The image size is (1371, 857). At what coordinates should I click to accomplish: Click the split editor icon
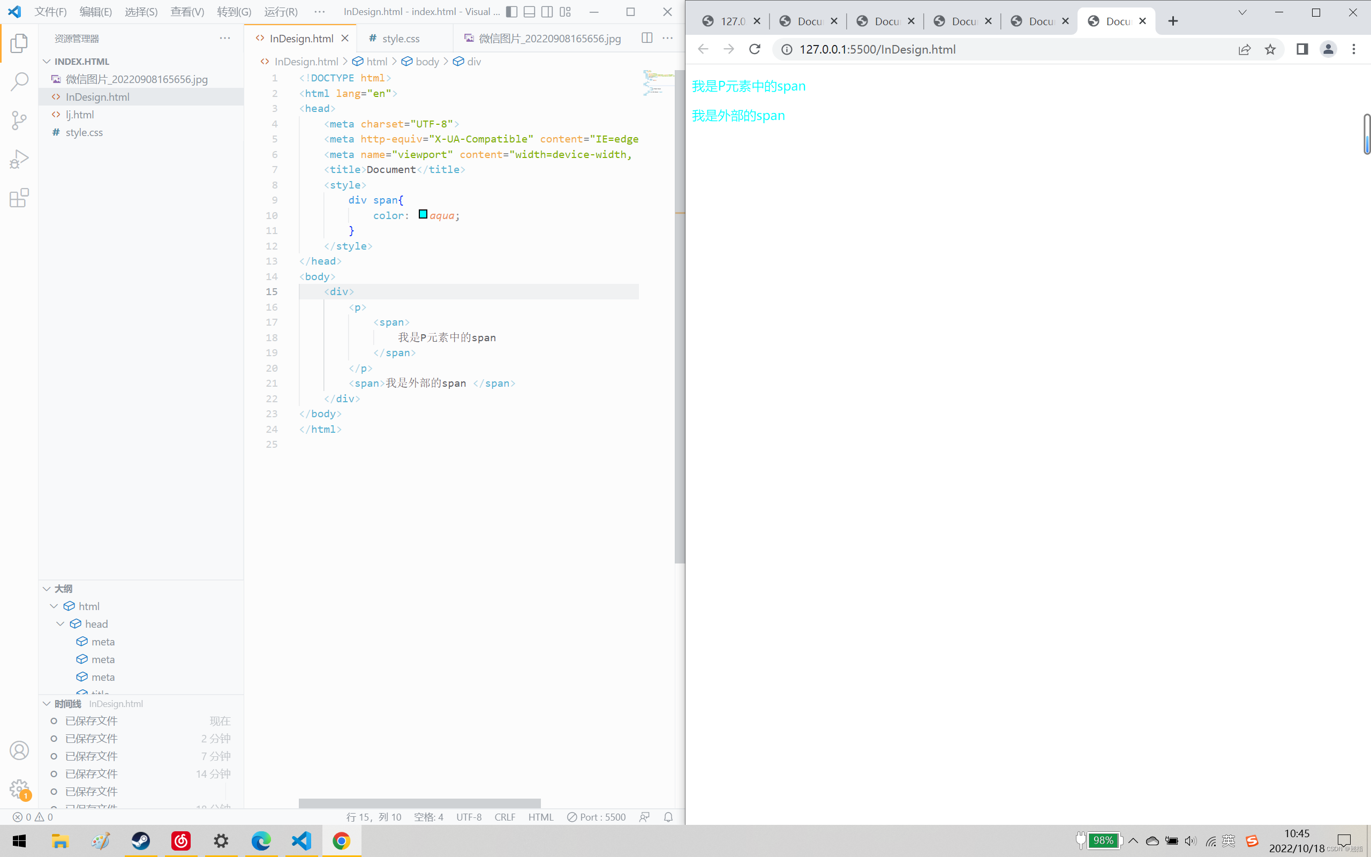tap(646, 38)
